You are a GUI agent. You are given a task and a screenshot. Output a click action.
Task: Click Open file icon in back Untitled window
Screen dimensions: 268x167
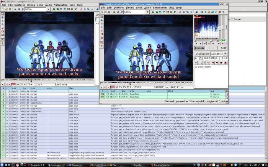7,9
